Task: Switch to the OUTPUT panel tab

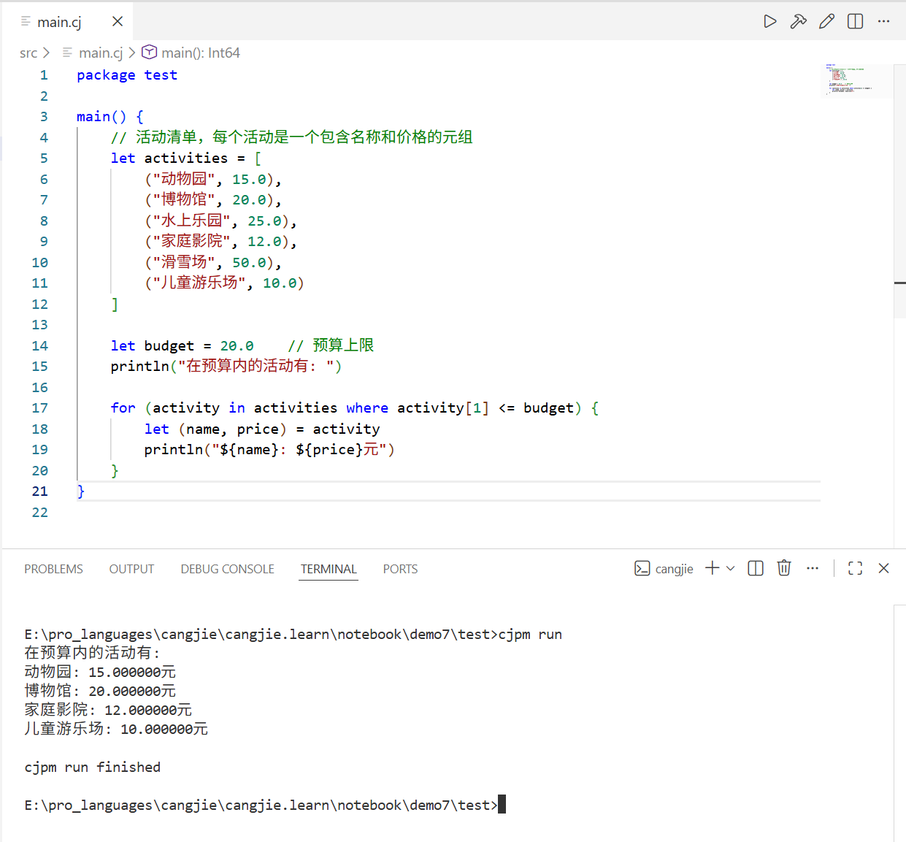Action: 131,569
